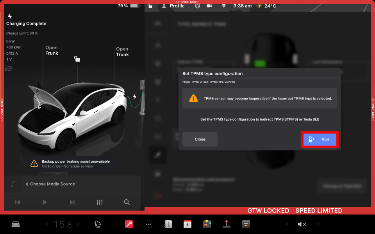Open the dashcam camera icon
This screenshot has width=375, height=234.
tap(209, 6)
